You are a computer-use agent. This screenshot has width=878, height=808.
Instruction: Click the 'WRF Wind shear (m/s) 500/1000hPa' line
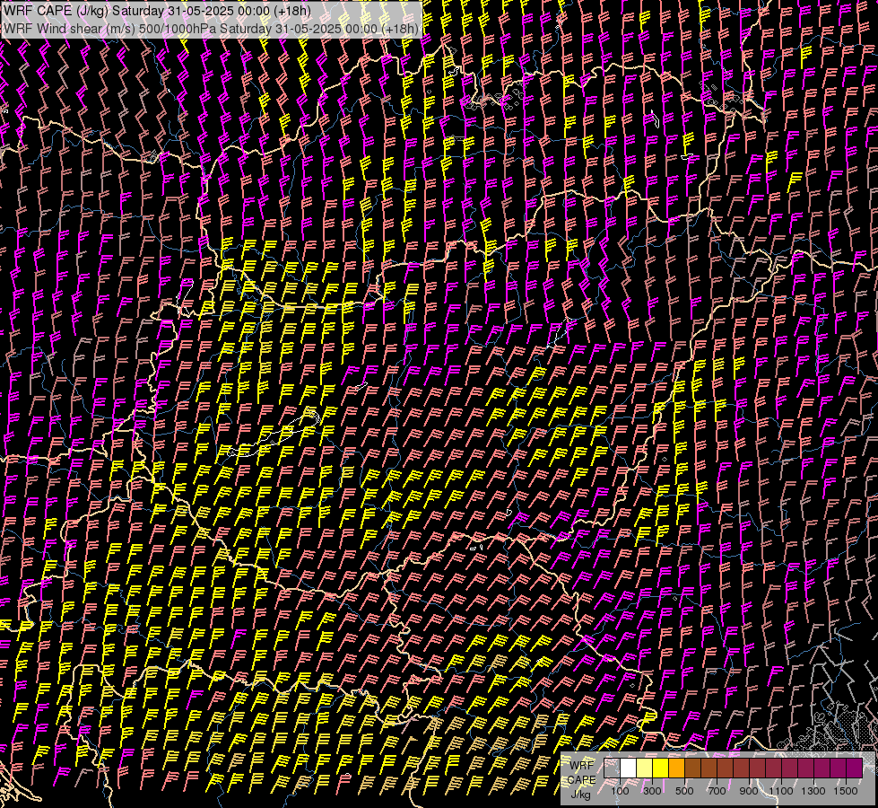tap(211, 29)
